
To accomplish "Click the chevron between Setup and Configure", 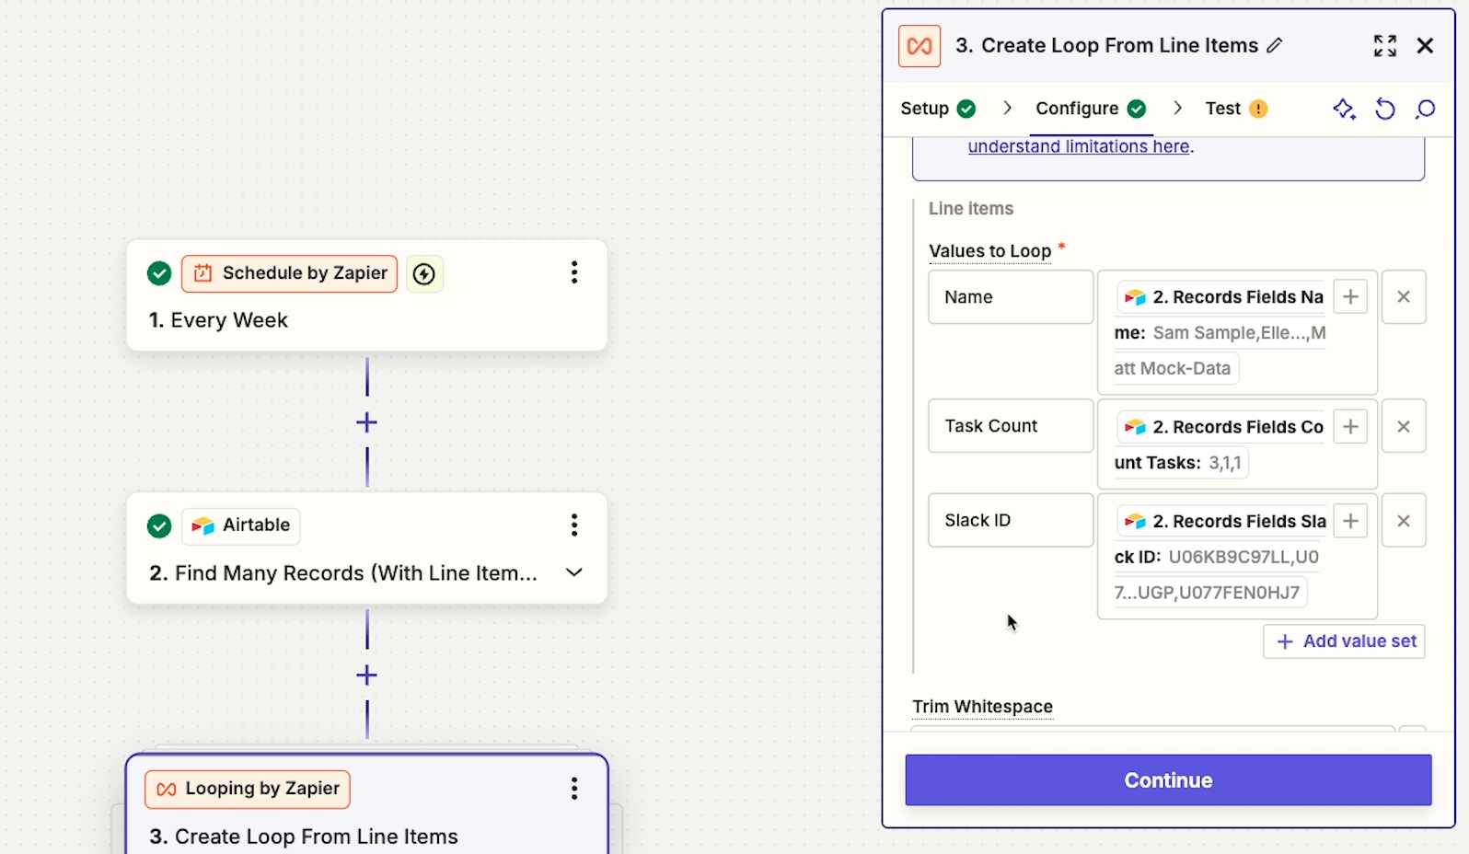I will tap(1007, 109).
